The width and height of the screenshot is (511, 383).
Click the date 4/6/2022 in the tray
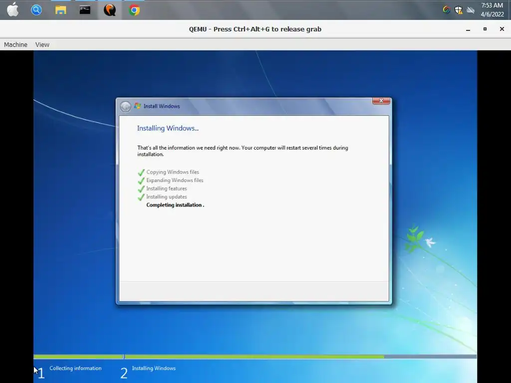[x=493, y=14]
